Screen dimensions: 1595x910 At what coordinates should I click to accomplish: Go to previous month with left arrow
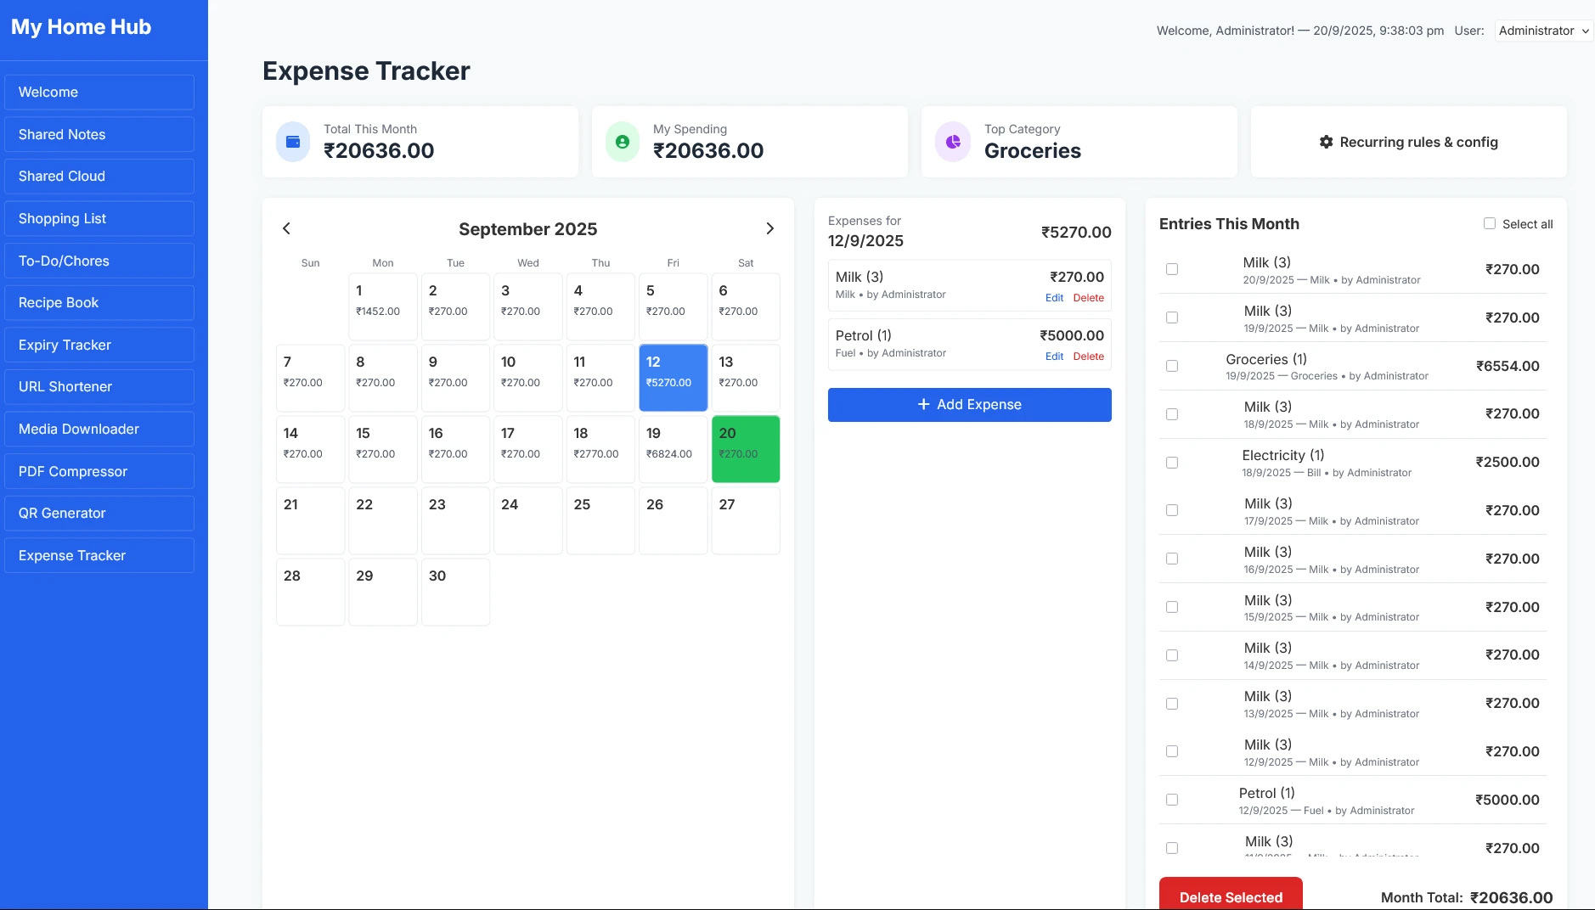point(286,228)
